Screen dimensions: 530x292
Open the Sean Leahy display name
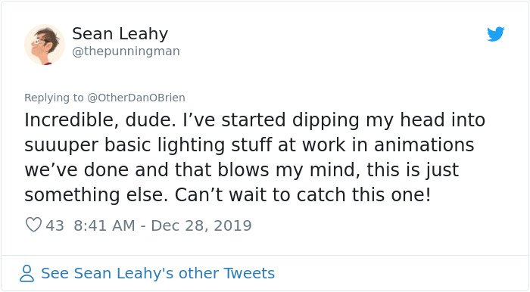pyautogui.click(x=120, y=34)
